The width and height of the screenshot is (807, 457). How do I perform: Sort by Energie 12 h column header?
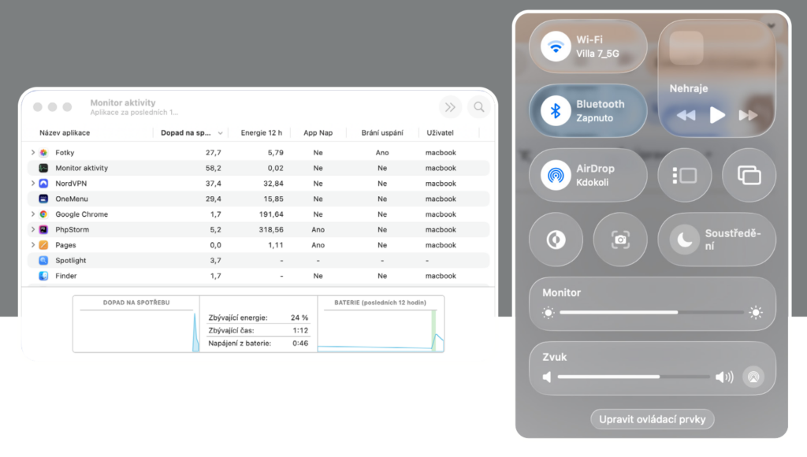261,133
